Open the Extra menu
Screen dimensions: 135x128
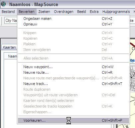94,12
